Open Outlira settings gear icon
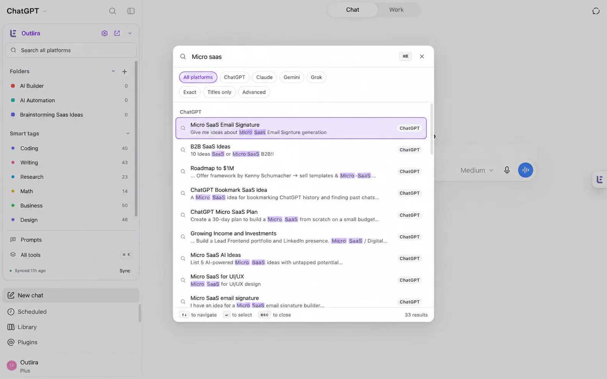This screenshot has height=379, width=607. pos(104,33)
